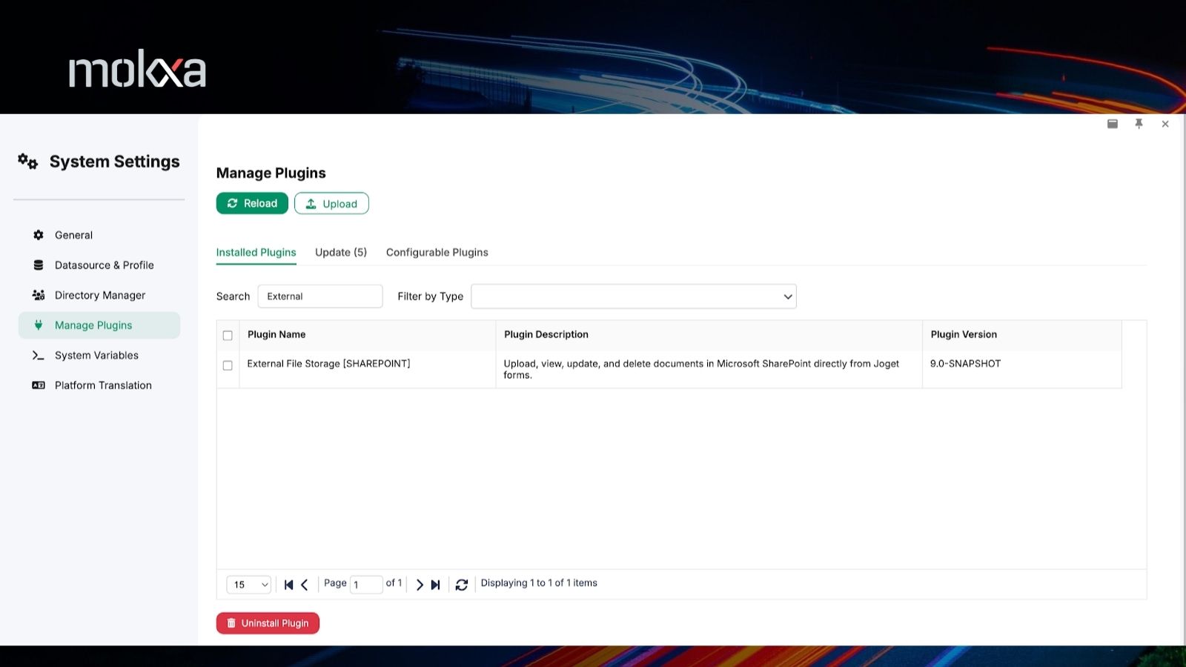The image size is (1186, 667).
Task: Click the Moxa logo in the header
Action: click(x=137, y=70)
